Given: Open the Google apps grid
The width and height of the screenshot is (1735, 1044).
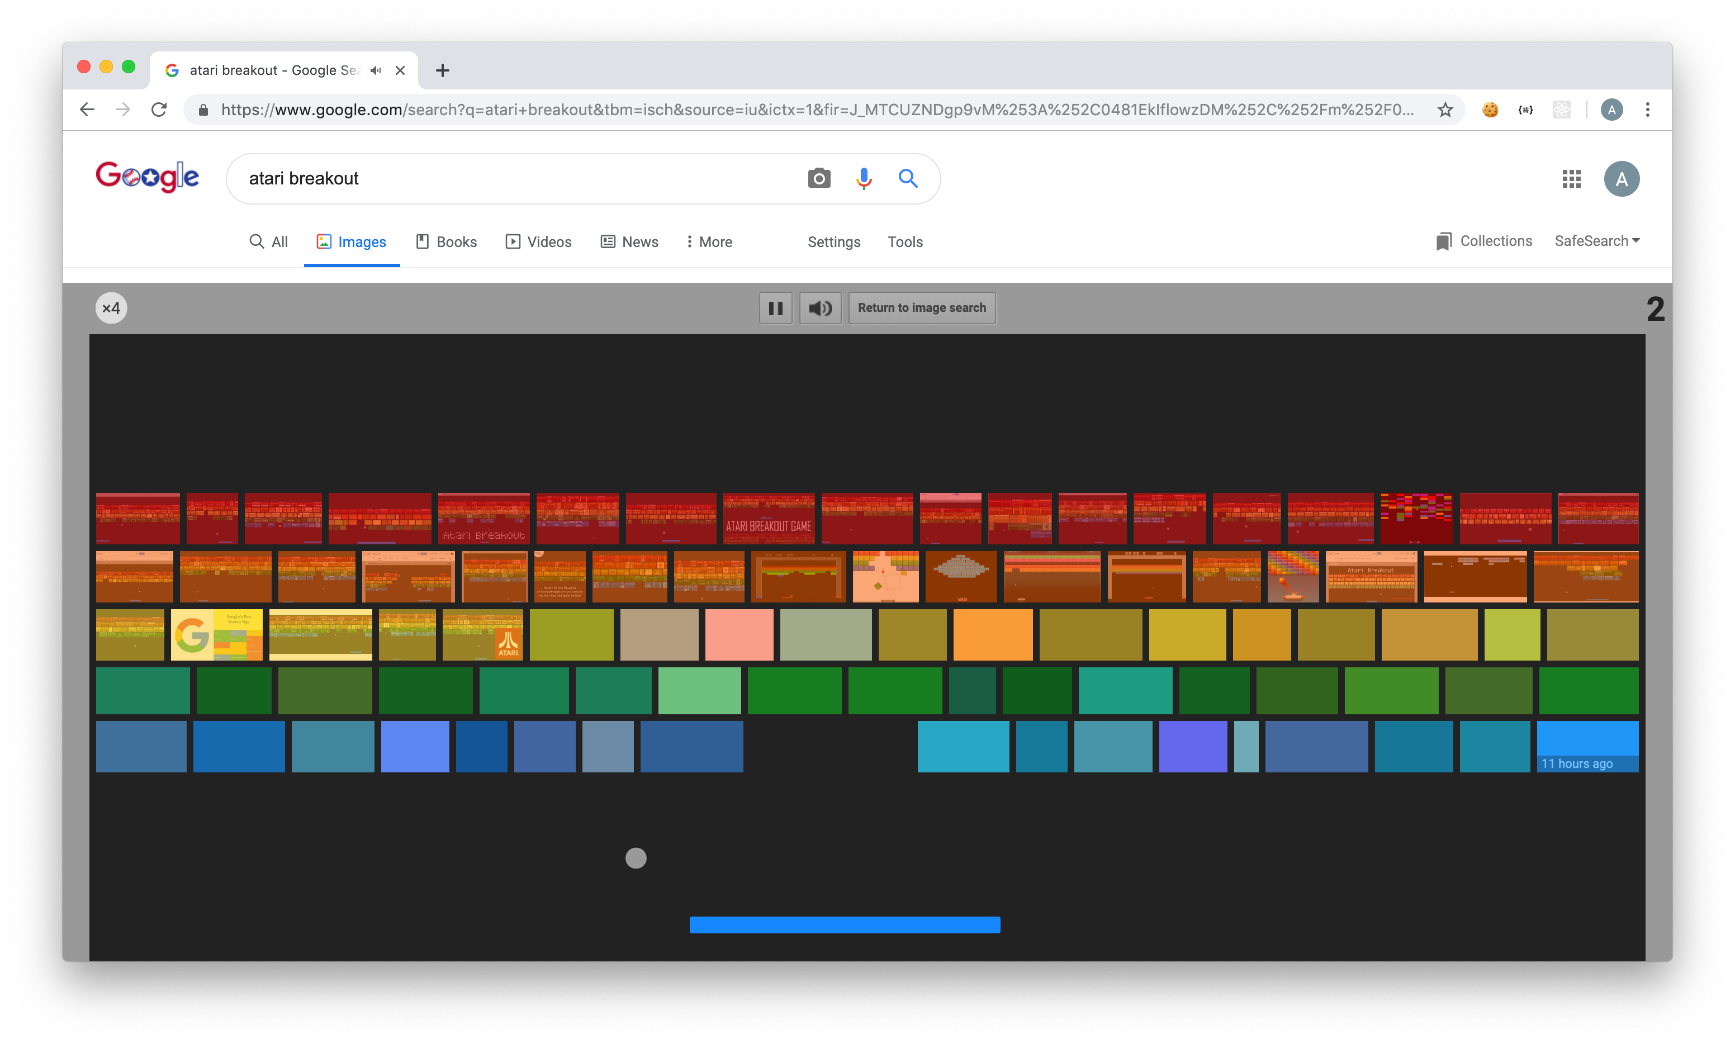Looking at the screenshot, I should coord(1571,179).
